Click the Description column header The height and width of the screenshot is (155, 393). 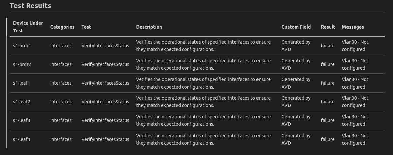tap(149, 27)
